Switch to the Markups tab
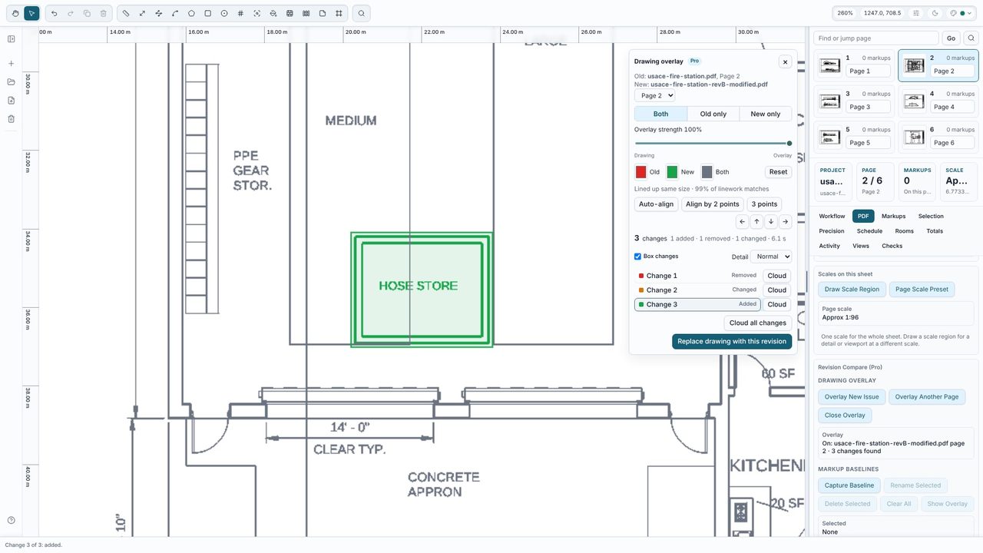983x553 pixels. pyautogui.click(x=893, y=217)
